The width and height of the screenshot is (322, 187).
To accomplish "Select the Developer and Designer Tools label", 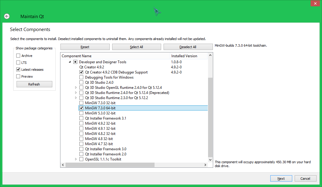I will pos(103,62).
